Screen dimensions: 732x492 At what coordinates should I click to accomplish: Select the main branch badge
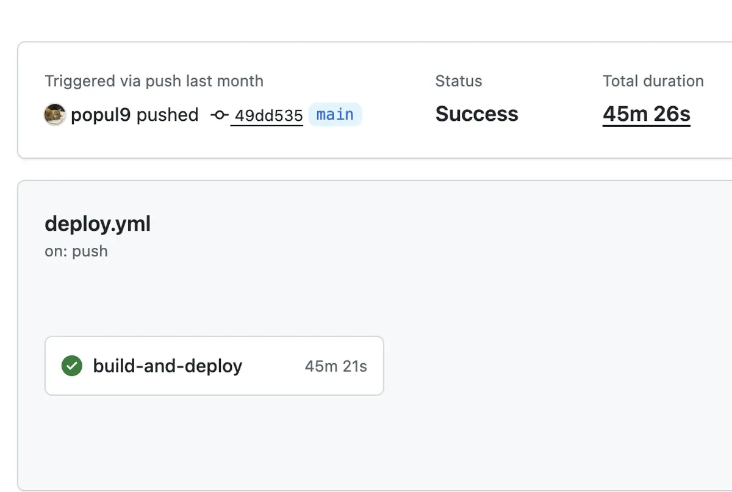click(334, 115)
